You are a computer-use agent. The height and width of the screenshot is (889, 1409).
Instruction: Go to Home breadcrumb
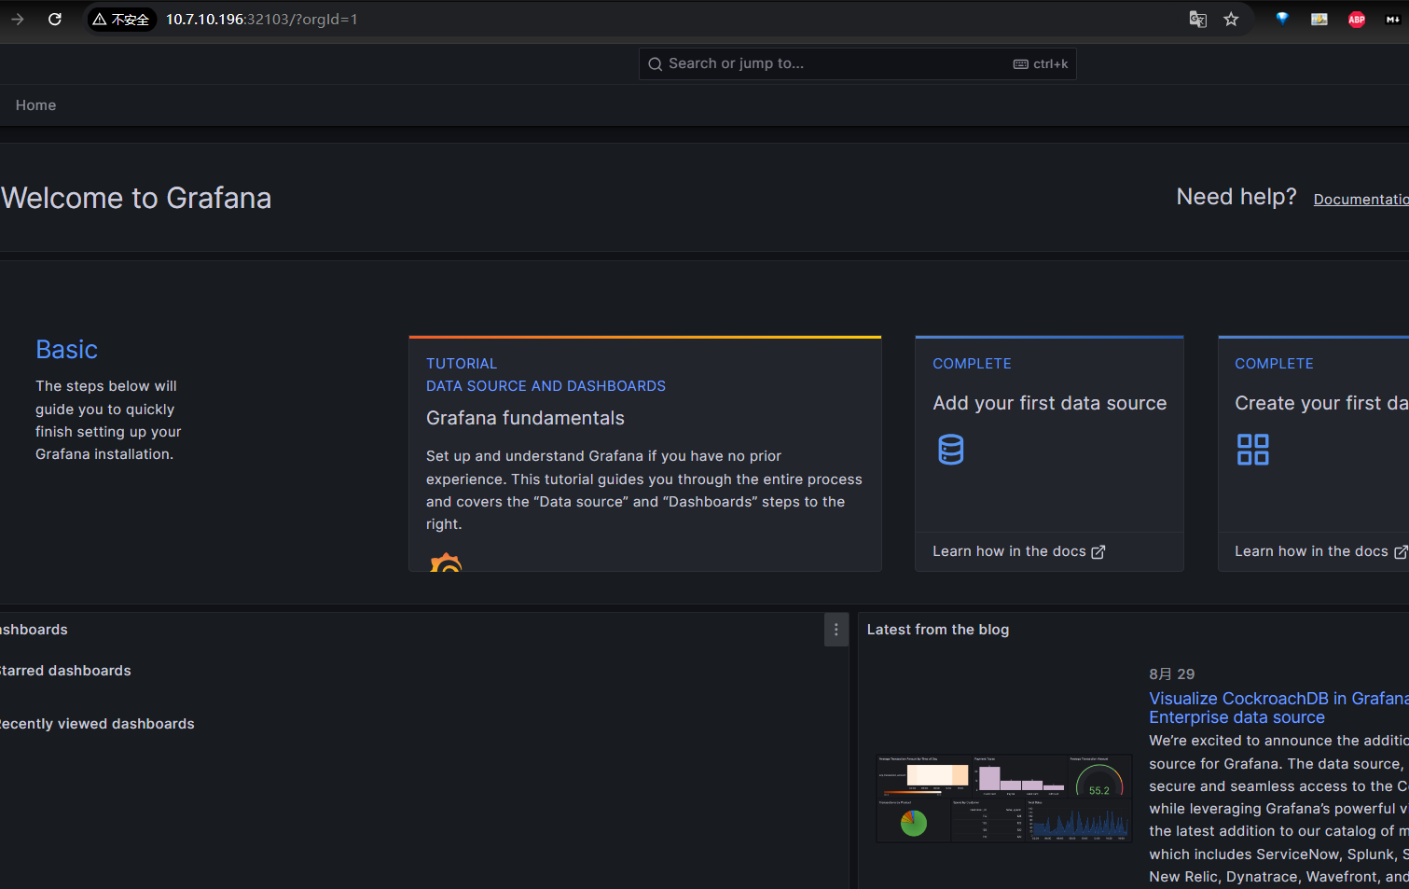pos(35,105)
